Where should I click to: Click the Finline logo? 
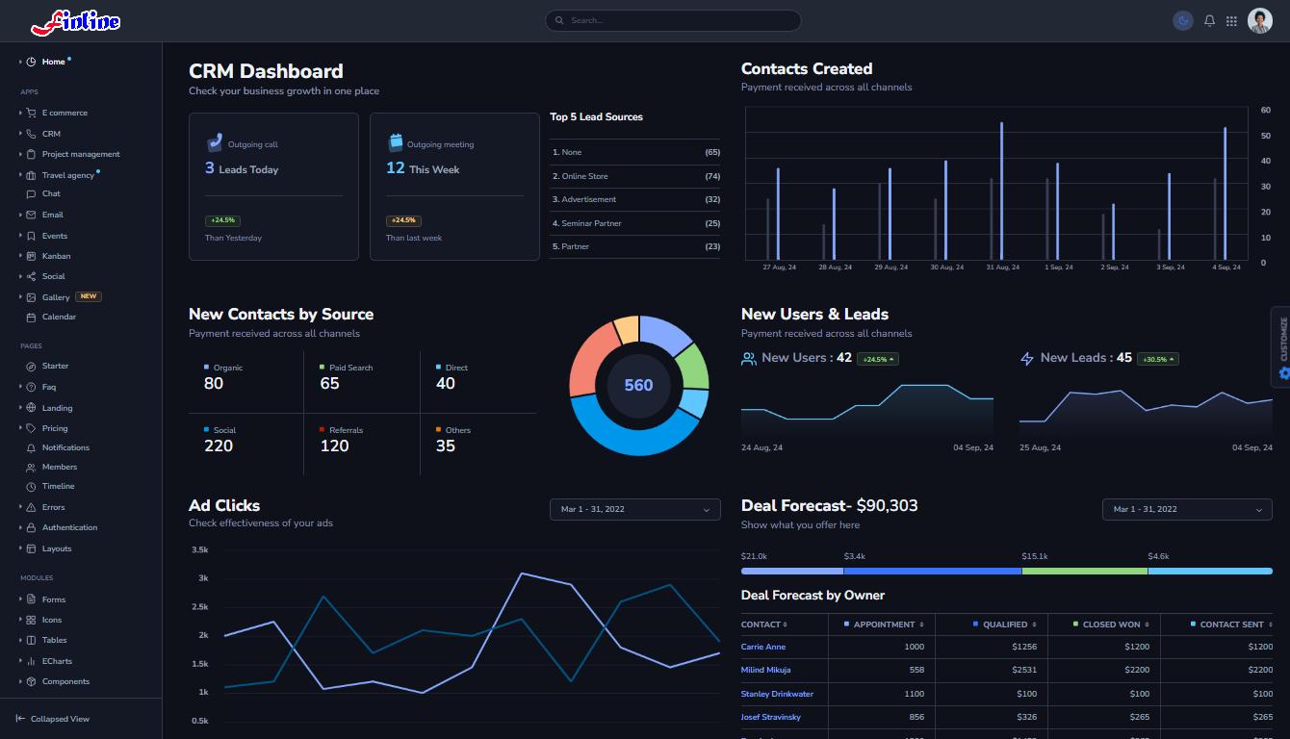[x=75, y=20]
